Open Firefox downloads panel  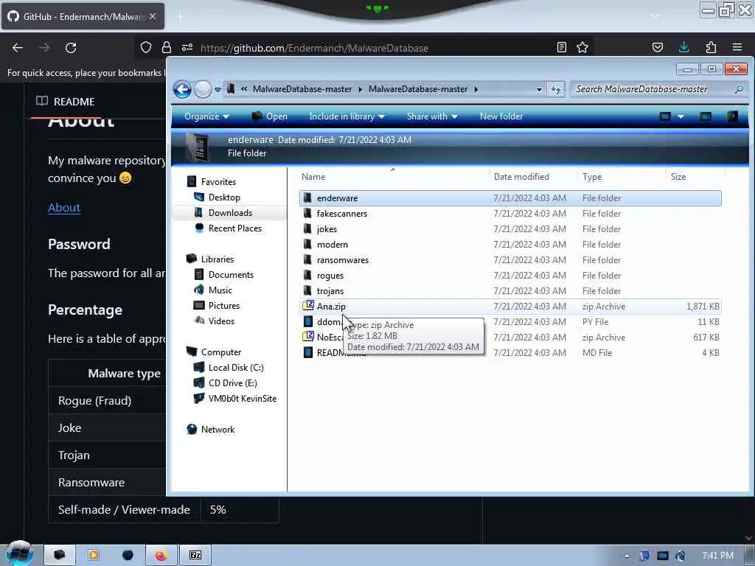point(683,47)
